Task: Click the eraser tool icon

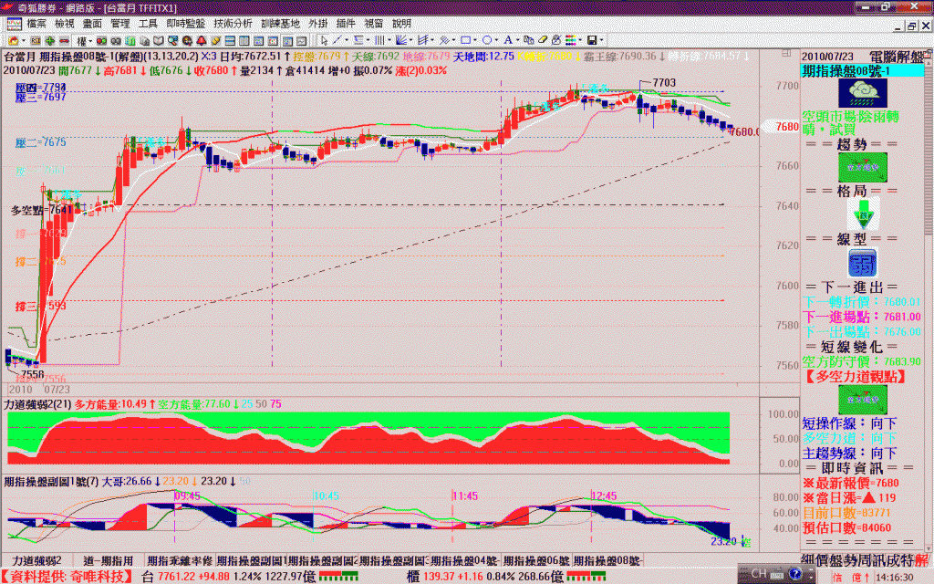Action: (x=543, y=40)
